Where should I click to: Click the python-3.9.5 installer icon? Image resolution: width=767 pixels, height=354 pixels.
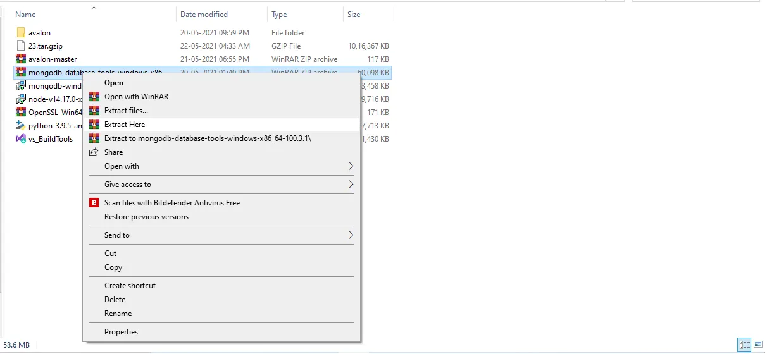[20, 126]
